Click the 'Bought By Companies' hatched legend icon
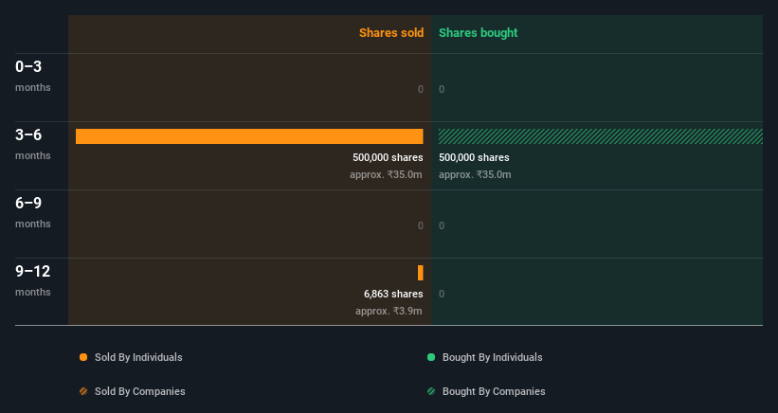This screenshot has width=778, height=413. 431,391
